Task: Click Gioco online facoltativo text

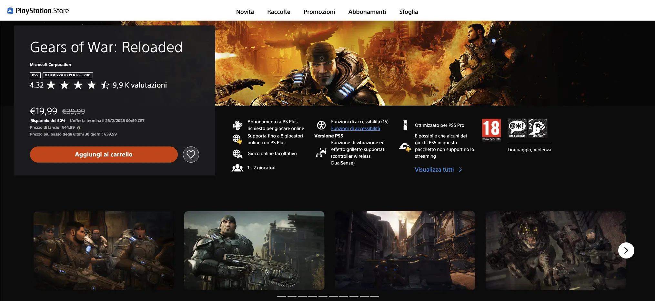Action: tap(272, 154)
